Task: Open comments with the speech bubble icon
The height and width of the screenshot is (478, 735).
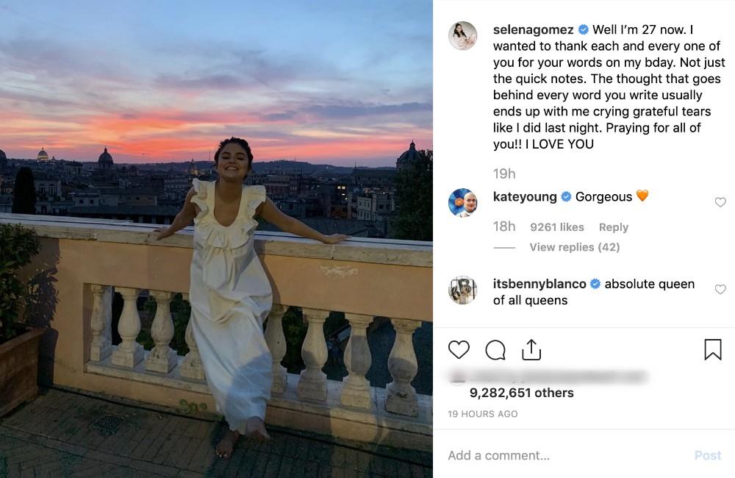Action: pyautogui.click(x=495, y=350)
